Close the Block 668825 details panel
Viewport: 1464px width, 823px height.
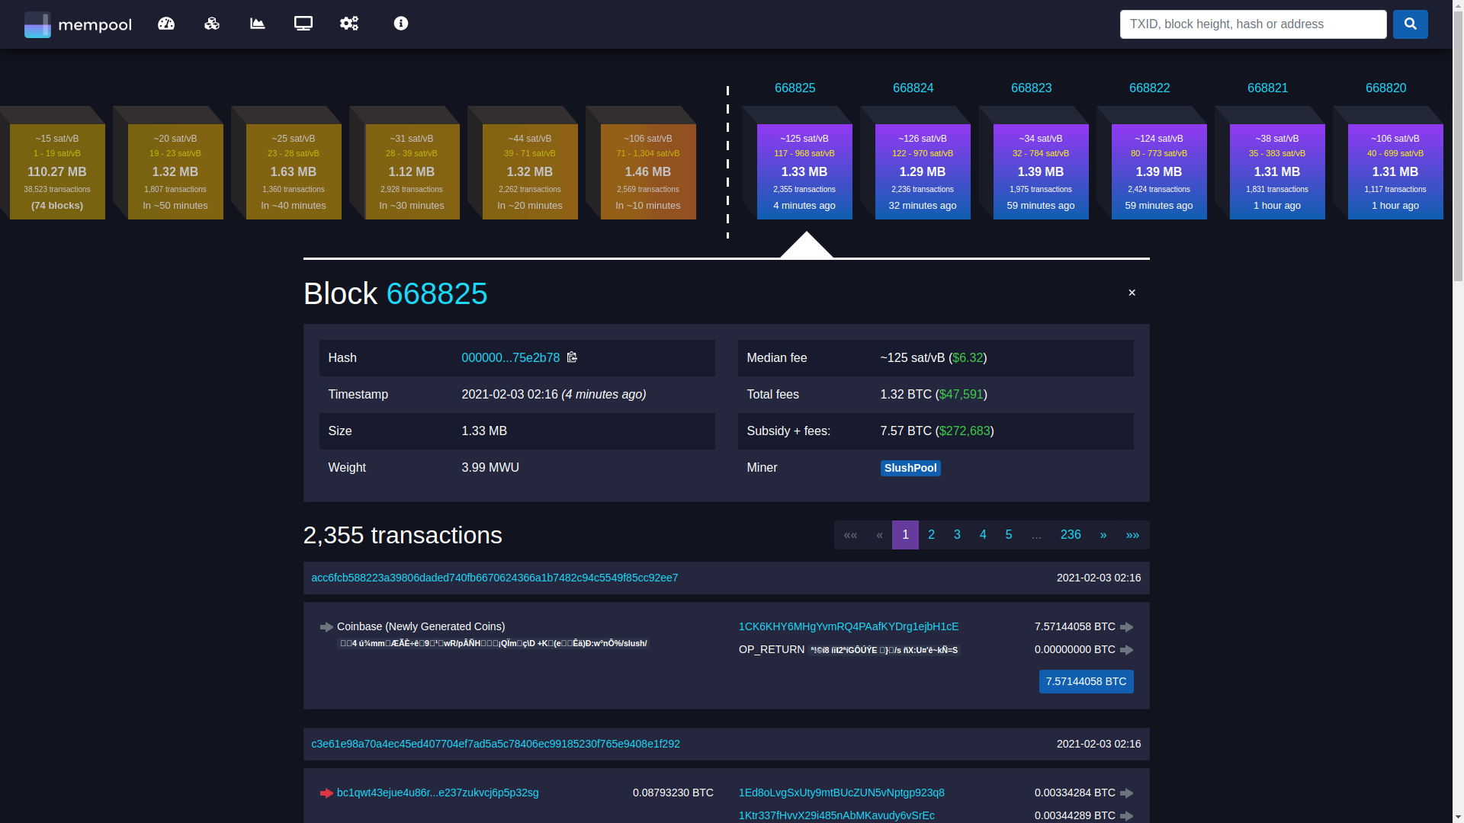pyautogui.click(x=1132, y=293)
